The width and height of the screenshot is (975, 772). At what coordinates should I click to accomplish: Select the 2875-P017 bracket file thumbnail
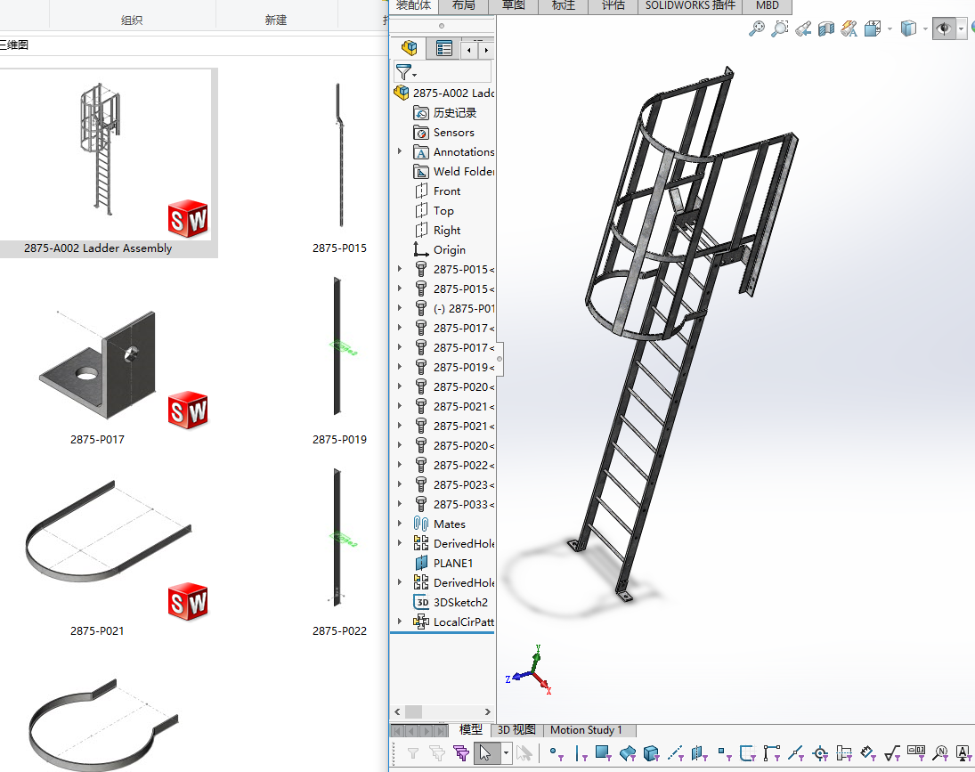(x=98, y=365)
